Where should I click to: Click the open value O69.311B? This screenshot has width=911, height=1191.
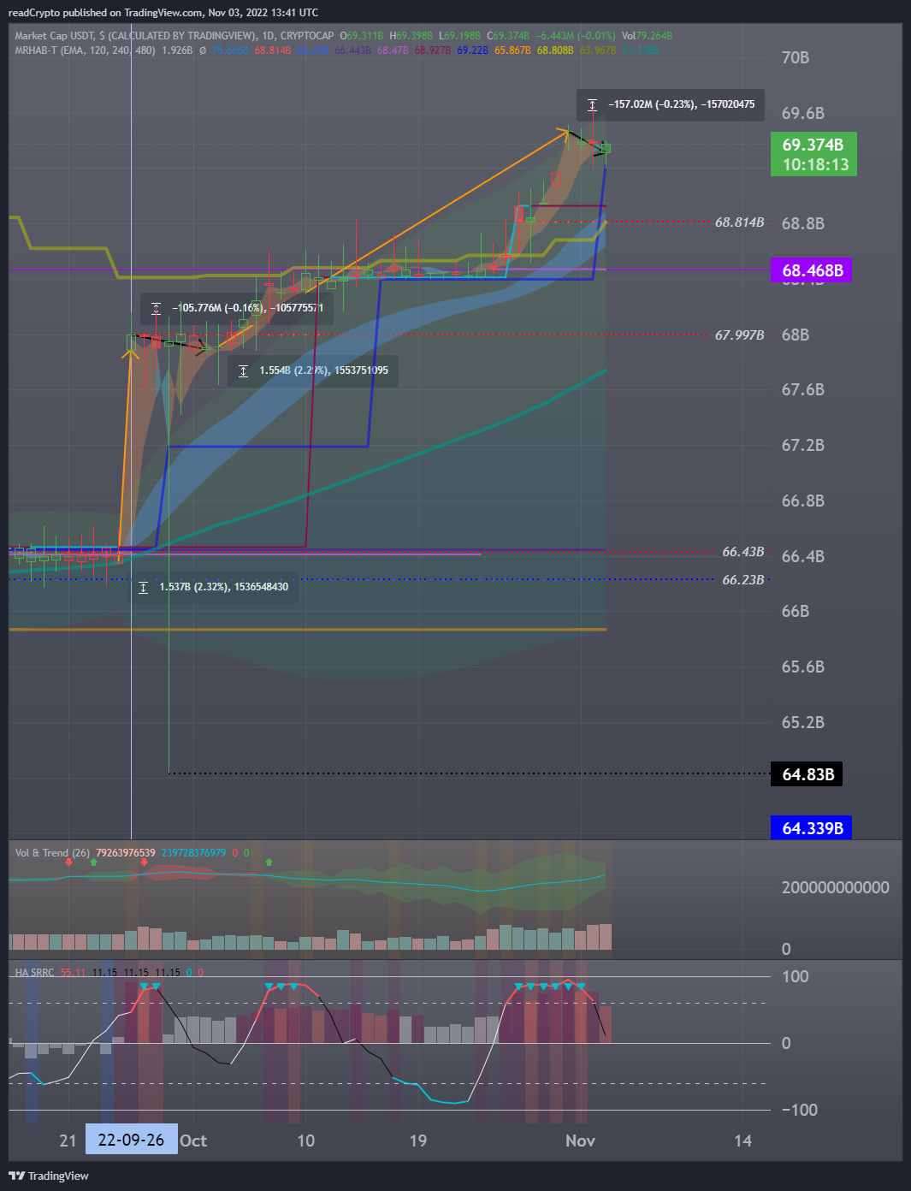click(x=363, y=36)
